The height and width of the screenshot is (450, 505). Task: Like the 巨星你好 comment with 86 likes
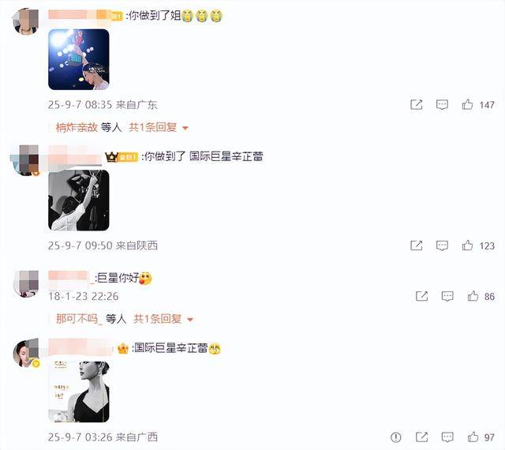(x=473, y=296)
